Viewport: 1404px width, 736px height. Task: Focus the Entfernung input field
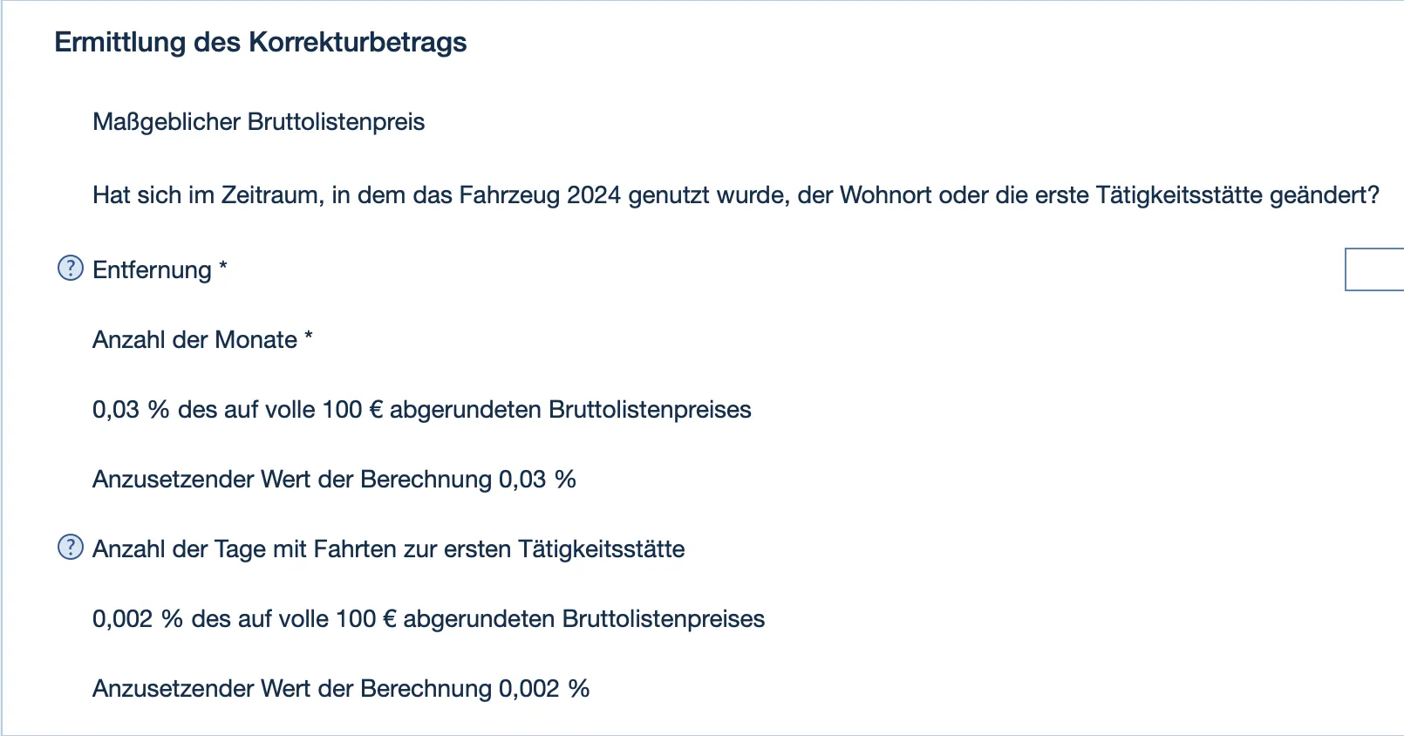[x=1374, y=269]
